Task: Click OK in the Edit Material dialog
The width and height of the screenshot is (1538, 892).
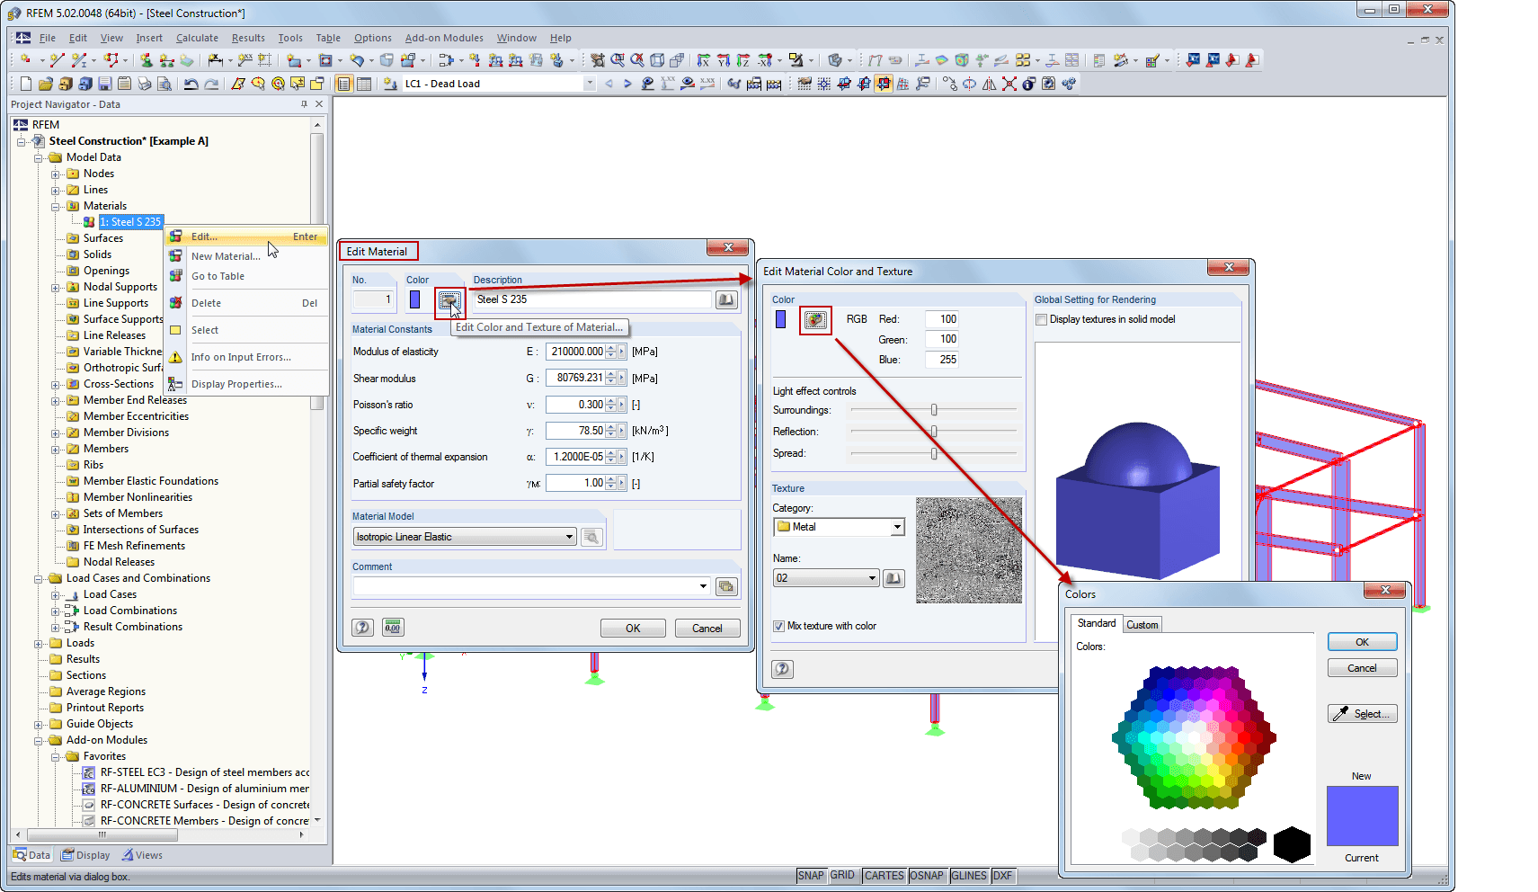Action: (633, 629)
